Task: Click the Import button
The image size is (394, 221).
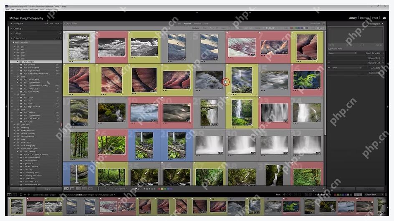Action: [23, 189]
